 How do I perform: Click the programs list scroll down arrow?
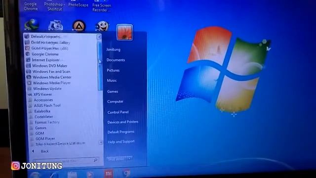point(101,142)
